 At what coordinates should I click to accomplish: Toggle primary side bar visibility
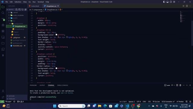pyautogui.click(x=164, y=2)
